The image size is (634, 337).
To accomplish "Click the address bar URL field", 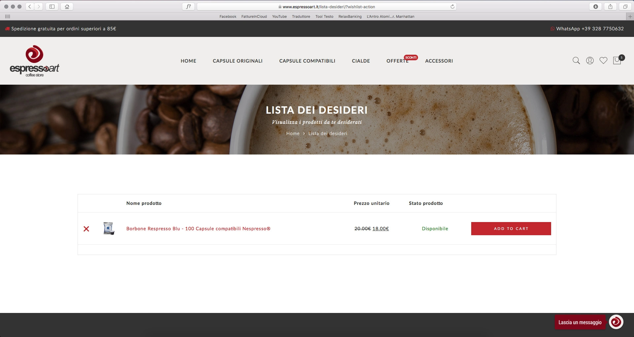I will point(327,7).
